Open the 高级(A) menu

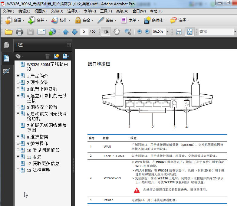point(122,11)
